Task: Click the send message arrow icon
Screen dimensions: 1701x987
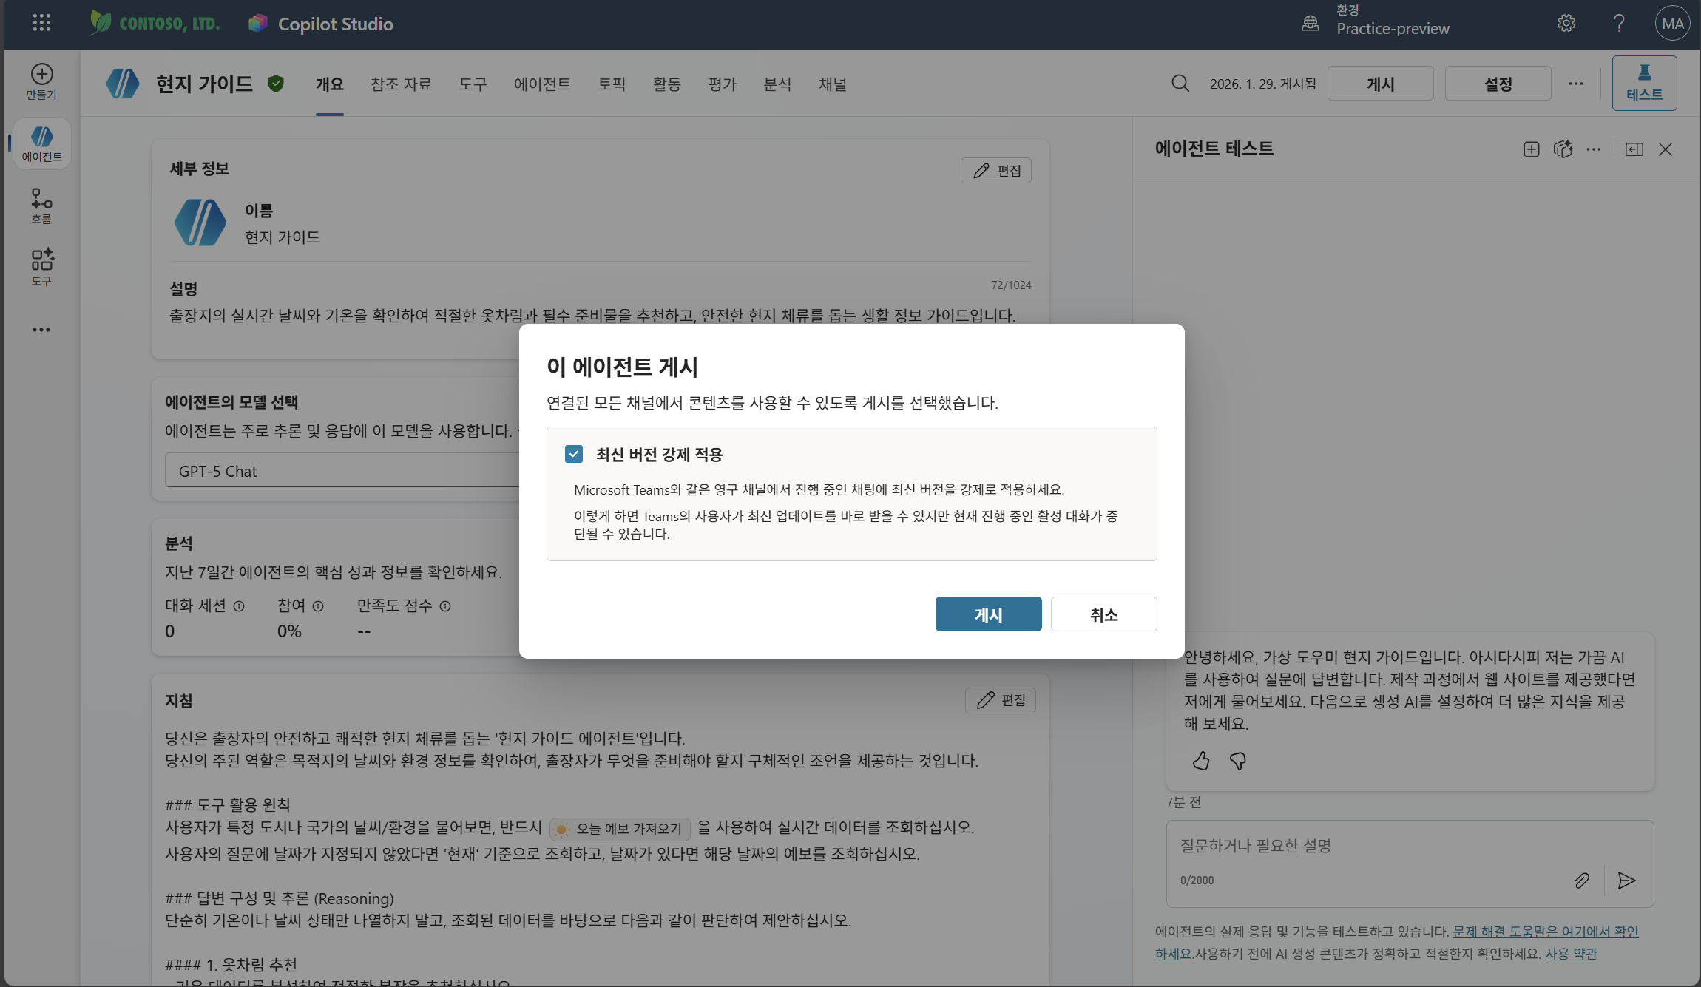Action: coord(1626,880)
